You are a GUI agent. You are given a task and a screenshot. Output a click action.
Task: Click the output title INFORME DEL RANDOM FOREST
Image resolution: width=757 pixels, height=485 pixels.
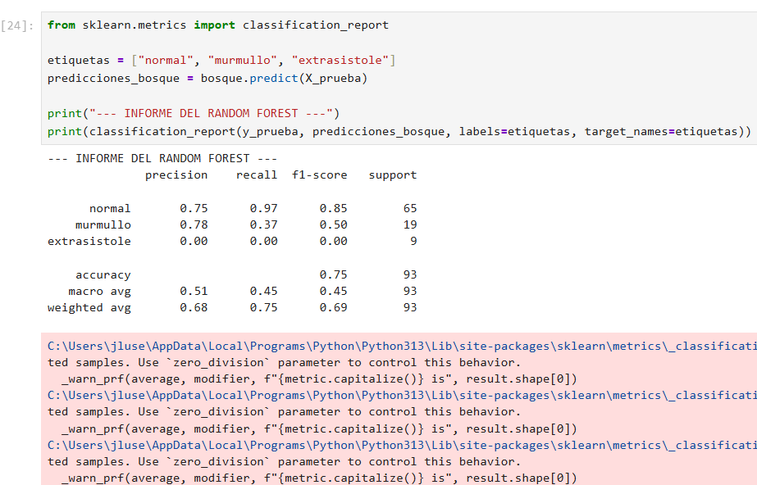pos(162,158)
